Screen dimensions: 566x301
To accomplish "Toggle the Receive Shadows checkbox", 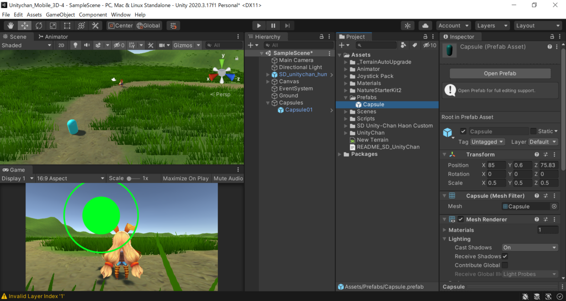I will pos(505,256).
